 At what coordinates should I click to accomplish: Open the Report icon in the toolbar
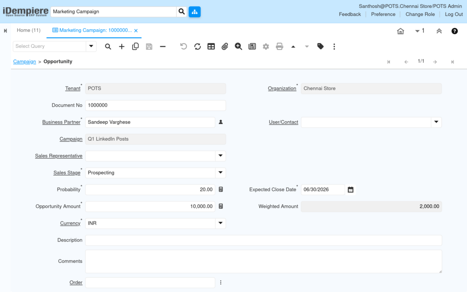[252, 46]
